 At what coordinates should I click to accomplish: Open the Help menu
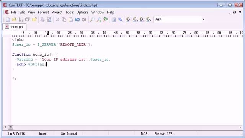(x=111, y=12)
